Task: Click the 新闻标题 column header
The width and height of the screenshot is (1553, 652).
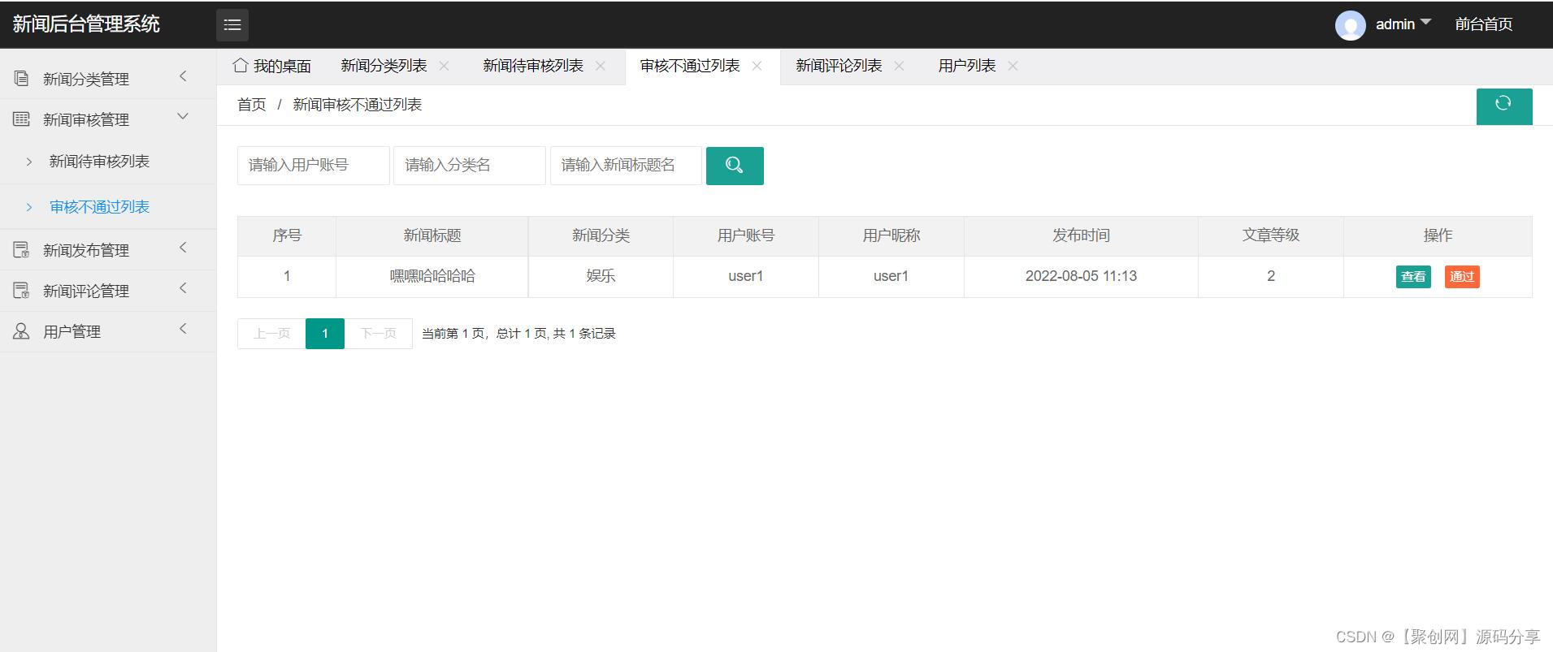Action: (x=432, y=236)
